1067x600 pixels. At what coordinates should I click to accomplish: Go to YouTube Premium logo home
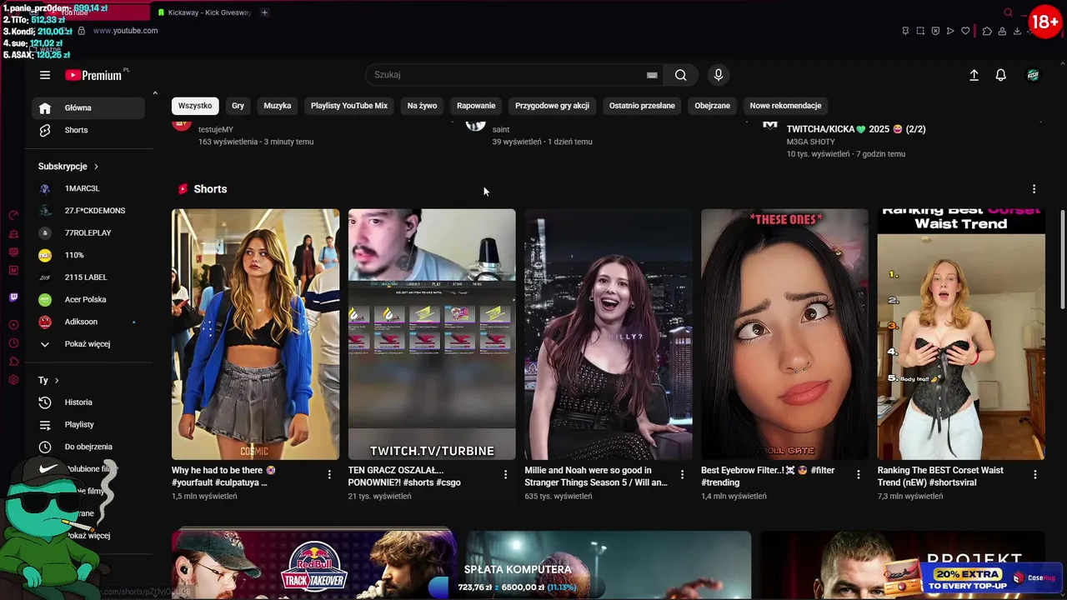point(94,75)
